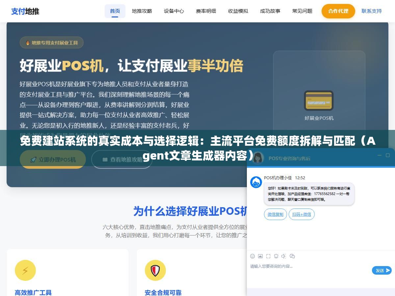
Task: Click the WeChat icon in chat toolbar
Action: click(x=292, y=256)
